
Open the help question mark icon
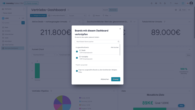pos(171,3)
